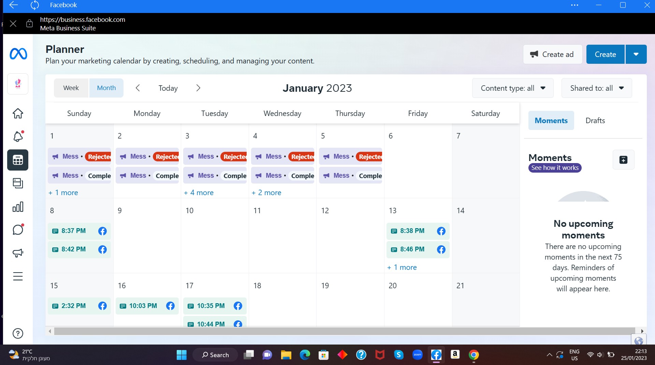
Task: Open the Rejected ad on January 1
Action: [x=79, y=157]
